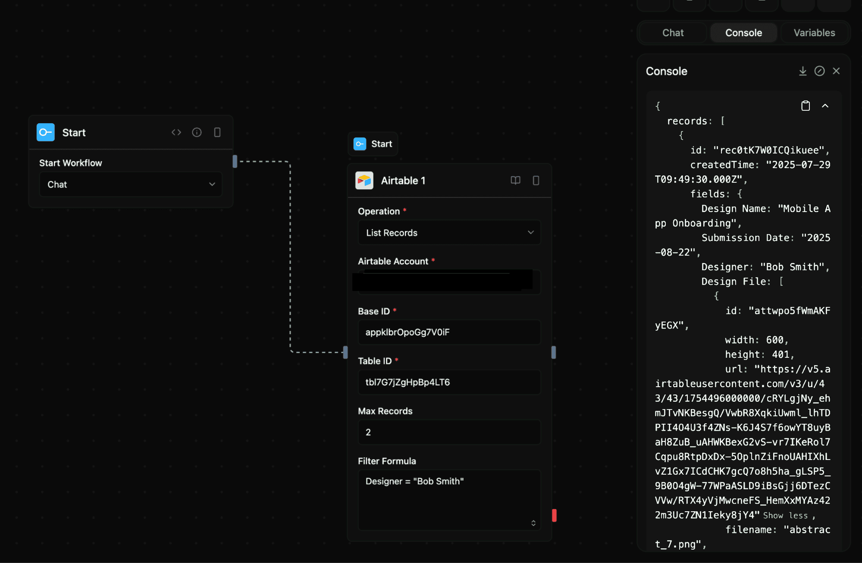
Task: Select the Console tab label
Action: (743, 32)
